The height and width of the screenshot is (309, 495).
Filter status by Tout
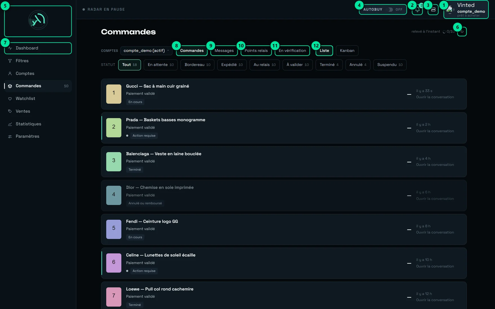pos(129,65)
